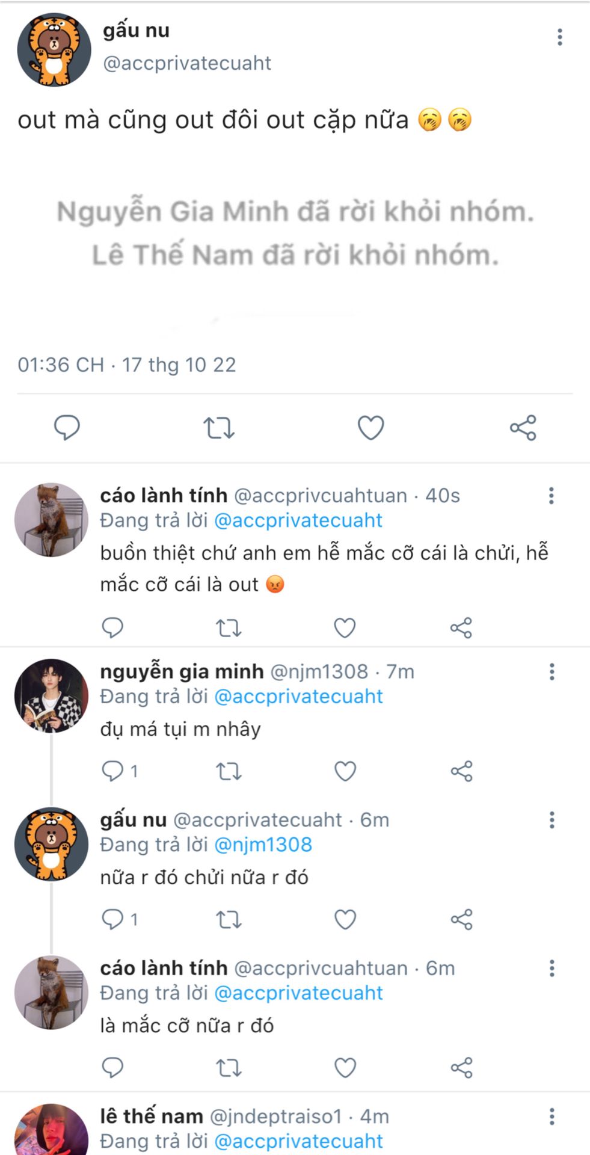Open @accprivatecuaht link in first reply
Image resolution: width=590 pixels, height=1155 pixels.
click(298, 520)
